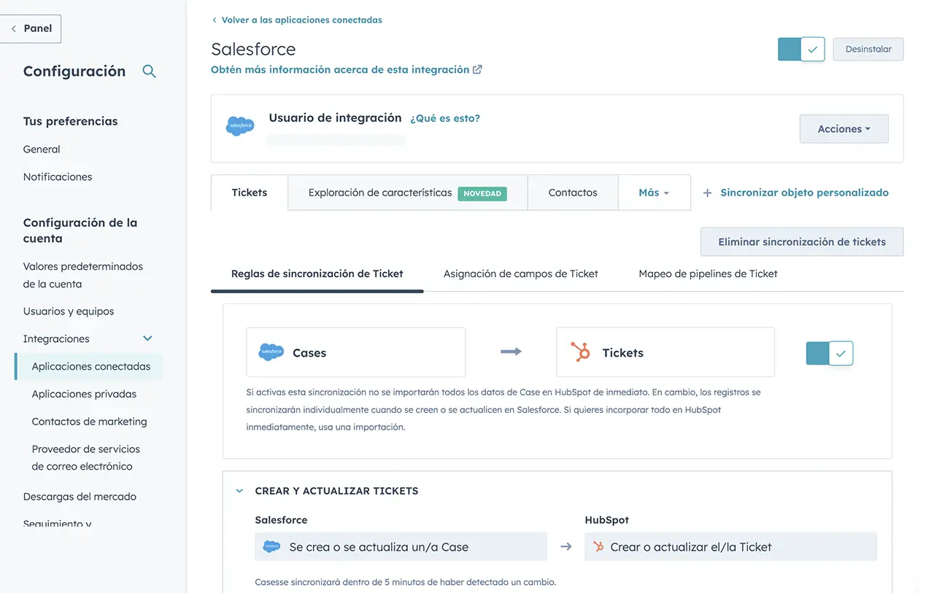
Task: Open Usuarios y equipos in sidebar
Action: pos(69,311)
